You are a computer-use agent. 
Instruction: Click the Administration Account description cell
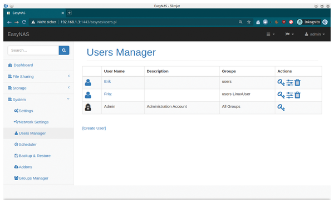pyautogui.click(x=182, y=107)
